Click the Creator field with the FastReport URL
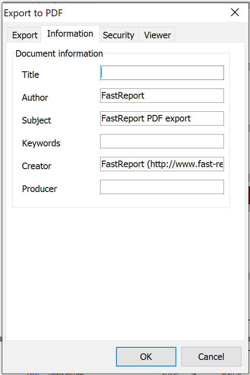250x375 pixels. tap(162, 164)
